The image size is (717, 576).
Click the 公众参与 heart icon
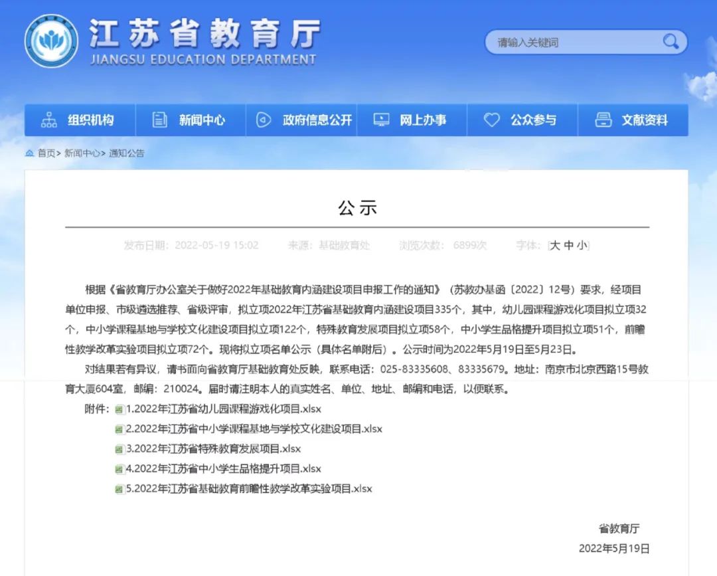(491, 120)
